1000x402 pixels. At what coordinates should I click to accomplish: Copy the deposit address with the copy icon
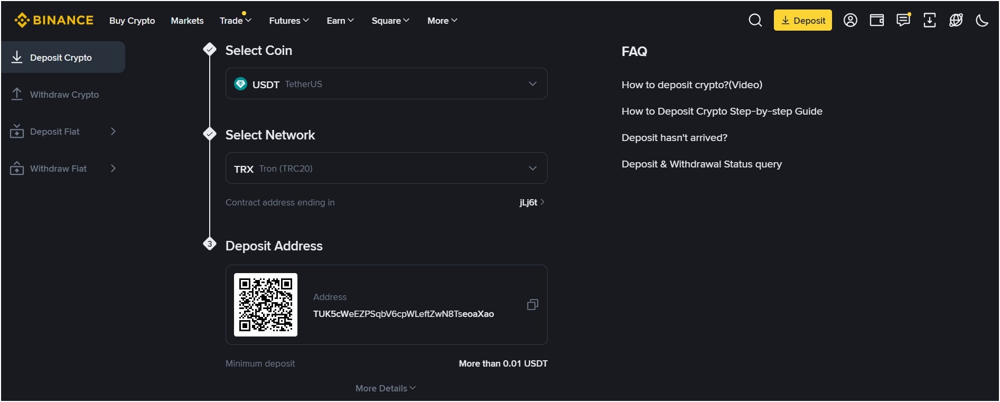tap(532, 305)
